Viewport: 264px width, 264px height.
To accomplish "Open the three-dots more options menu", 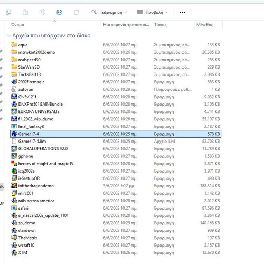I will [182, 12].
